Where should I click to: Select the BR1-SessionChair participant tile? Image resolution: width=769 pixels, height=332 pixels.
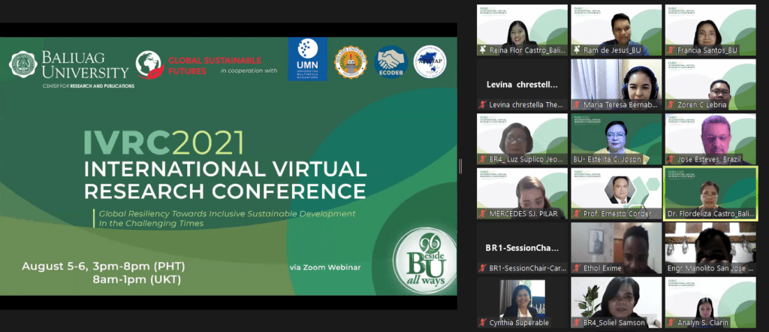523,248
